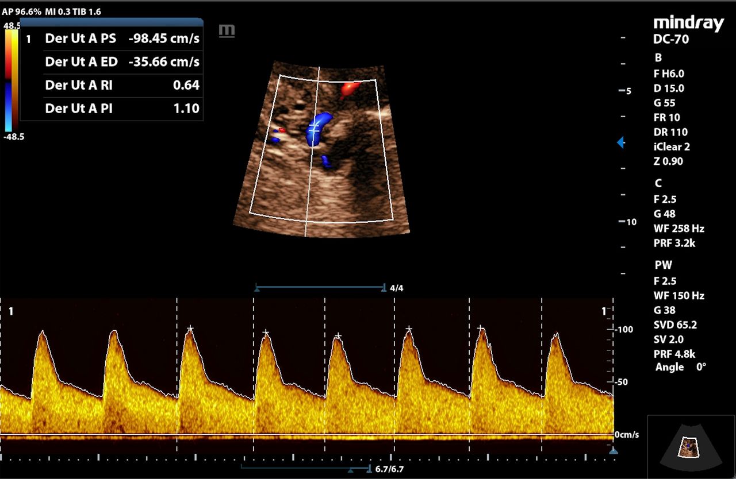Select the Der Ut A PS measurement row
The width and height of the screenshot is (736, 479).
(112, 39)
